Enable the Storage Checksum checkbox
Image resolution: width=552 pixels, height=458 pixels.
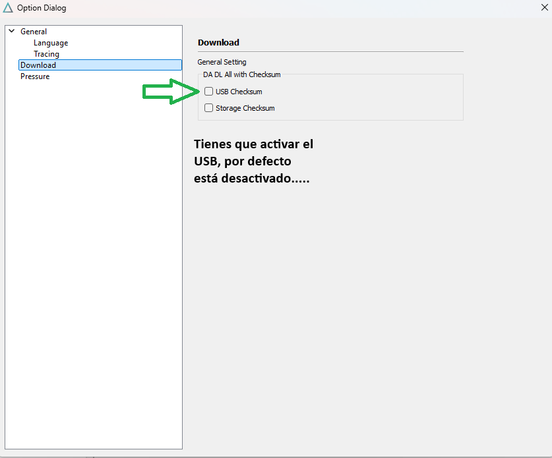(209, 107)
